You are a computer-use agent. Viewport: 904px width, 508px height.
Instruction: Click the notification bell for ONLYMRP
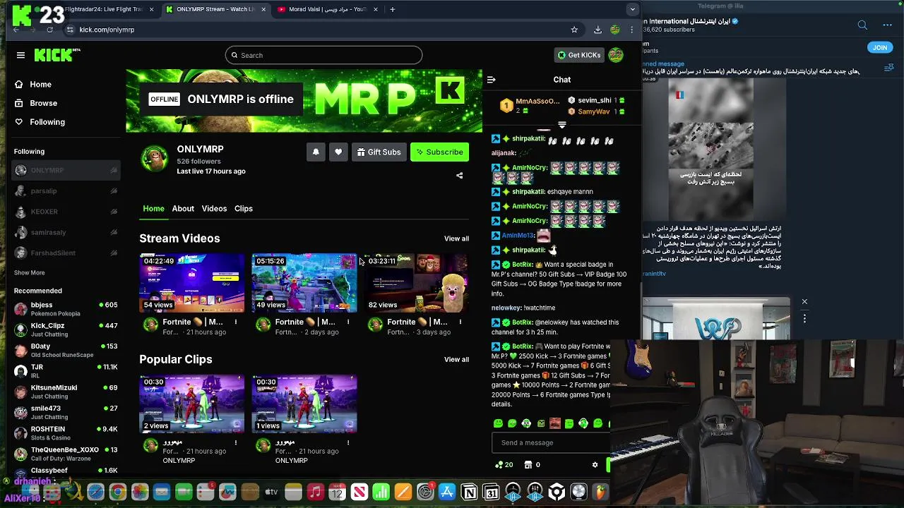coord(316,152)
